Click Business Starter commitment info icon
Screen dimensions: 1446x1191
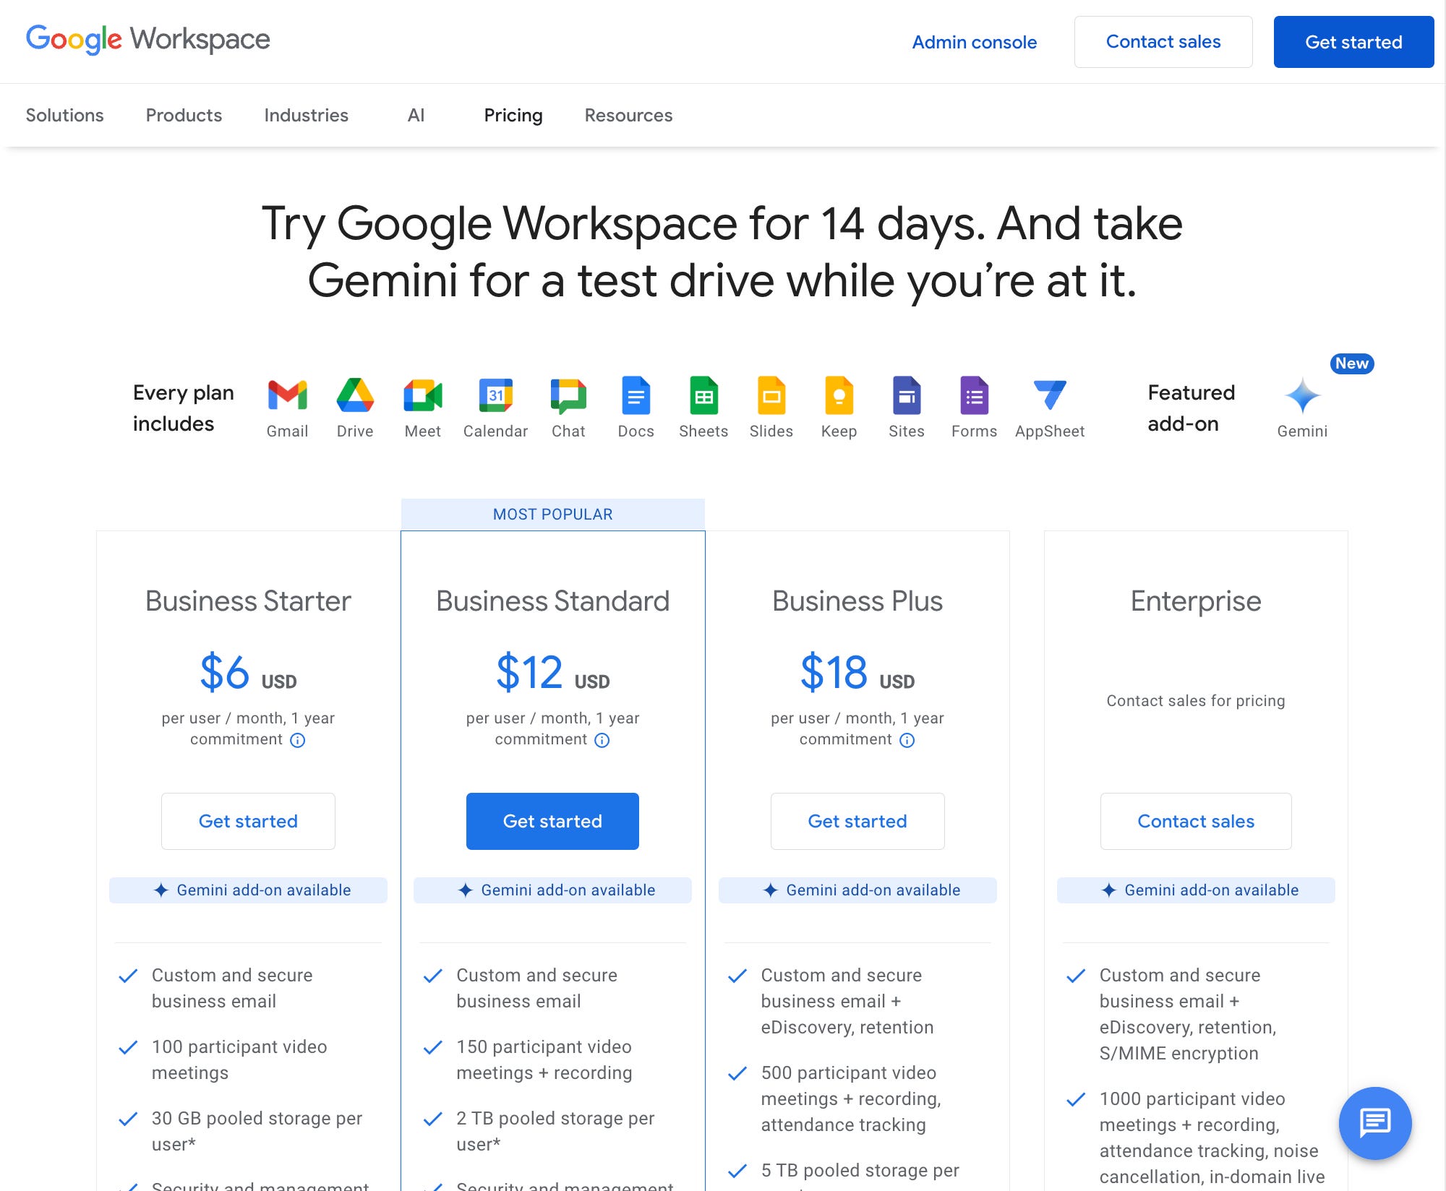pos(297,740)
